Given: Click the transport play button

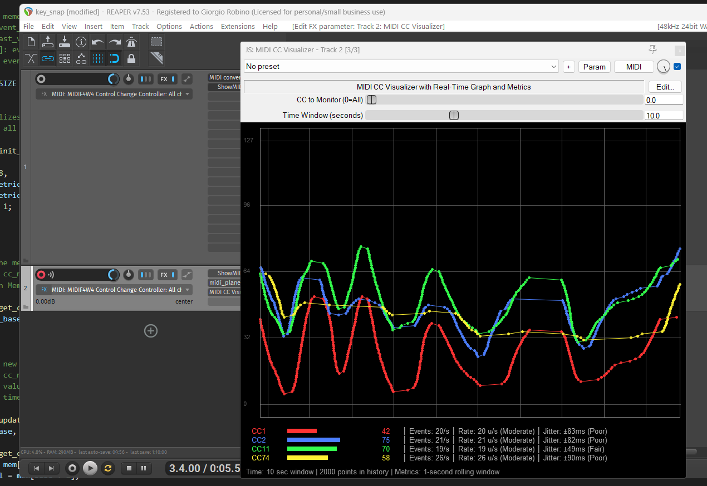Looking at the screenshot, I should tap(90, 468).
